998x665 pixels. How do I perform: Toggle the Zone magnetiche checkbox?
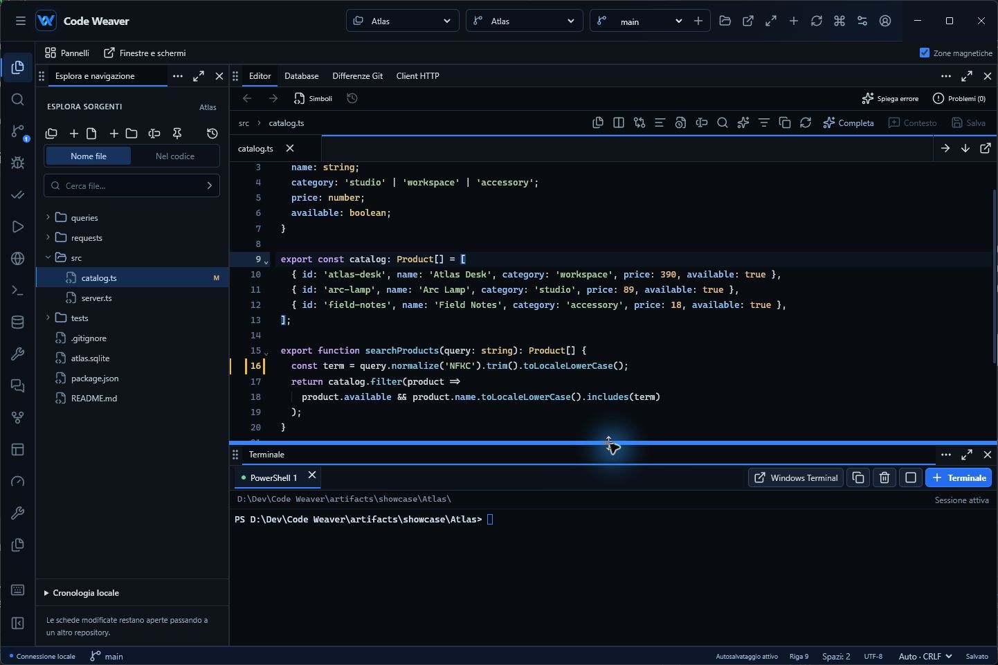pos(925,53)
